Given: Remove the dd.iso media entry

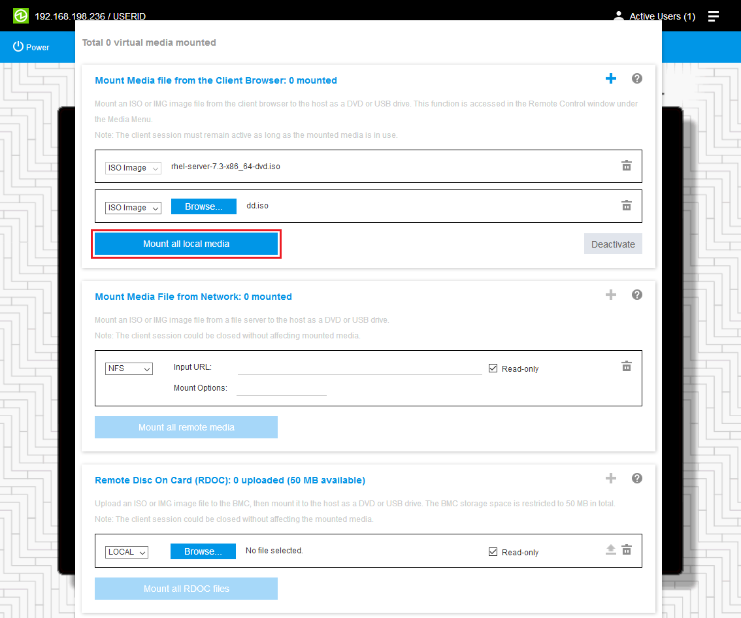Looking at the screenshot, I should point(626,206).
